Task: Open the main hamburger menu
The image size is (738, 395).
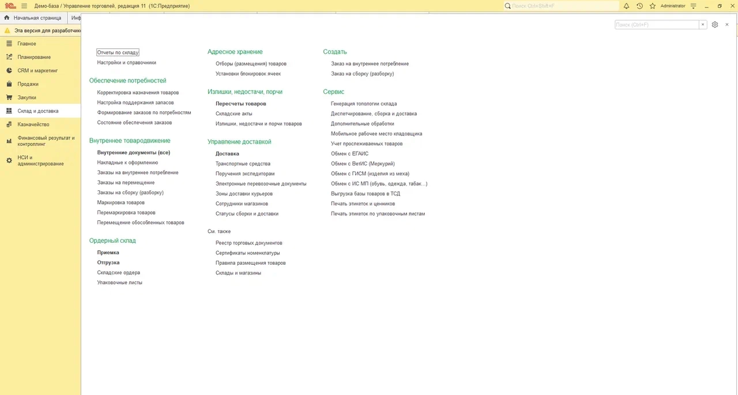Action: [24, 6]
